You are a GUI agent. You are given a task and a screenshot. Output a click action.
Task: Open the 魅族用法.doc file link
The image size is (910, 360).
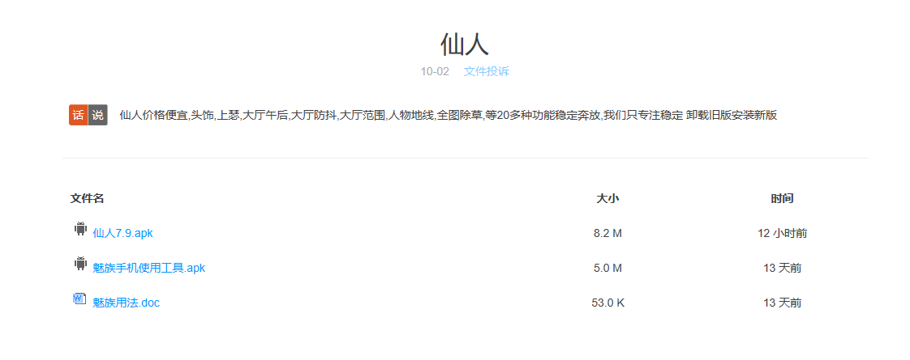coord(126,303)
